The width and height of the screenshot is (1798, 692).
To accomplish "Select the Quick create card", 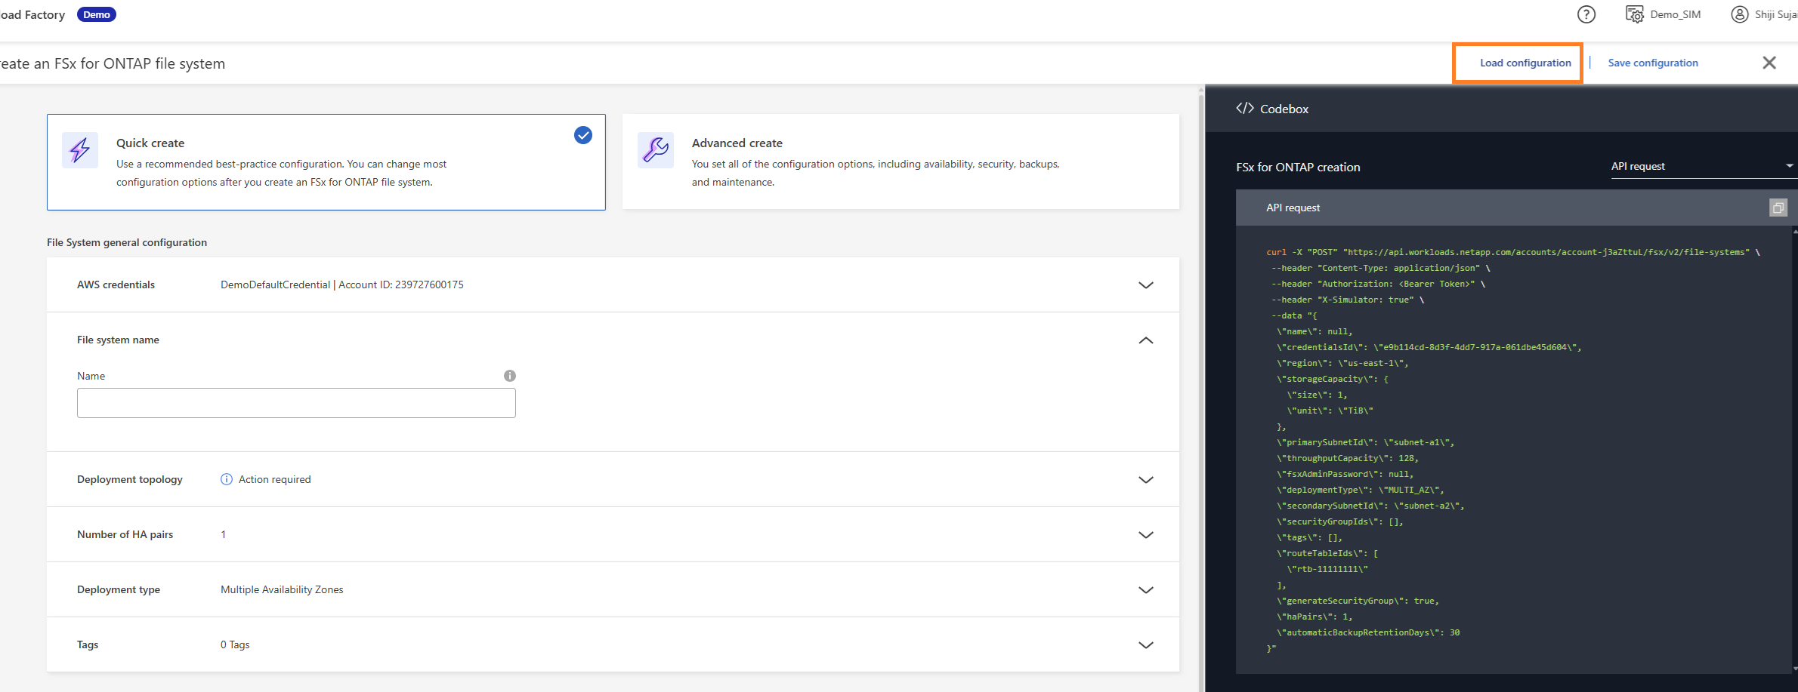I will click(x=326, y=162).
